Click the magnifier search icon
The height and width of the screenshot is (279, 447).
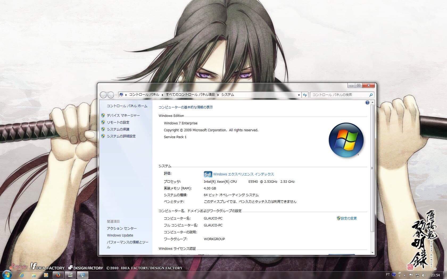click(x=371, y=95)
